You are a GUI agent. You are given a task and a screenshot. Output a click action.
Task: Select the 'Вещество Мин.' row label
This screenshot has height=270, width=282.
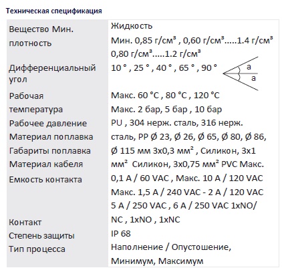[x=41, y=29]
